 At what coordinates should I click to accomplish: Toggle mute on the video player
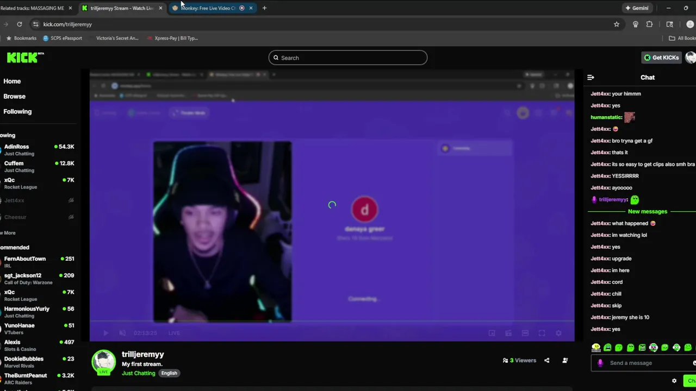coord(122,333)
